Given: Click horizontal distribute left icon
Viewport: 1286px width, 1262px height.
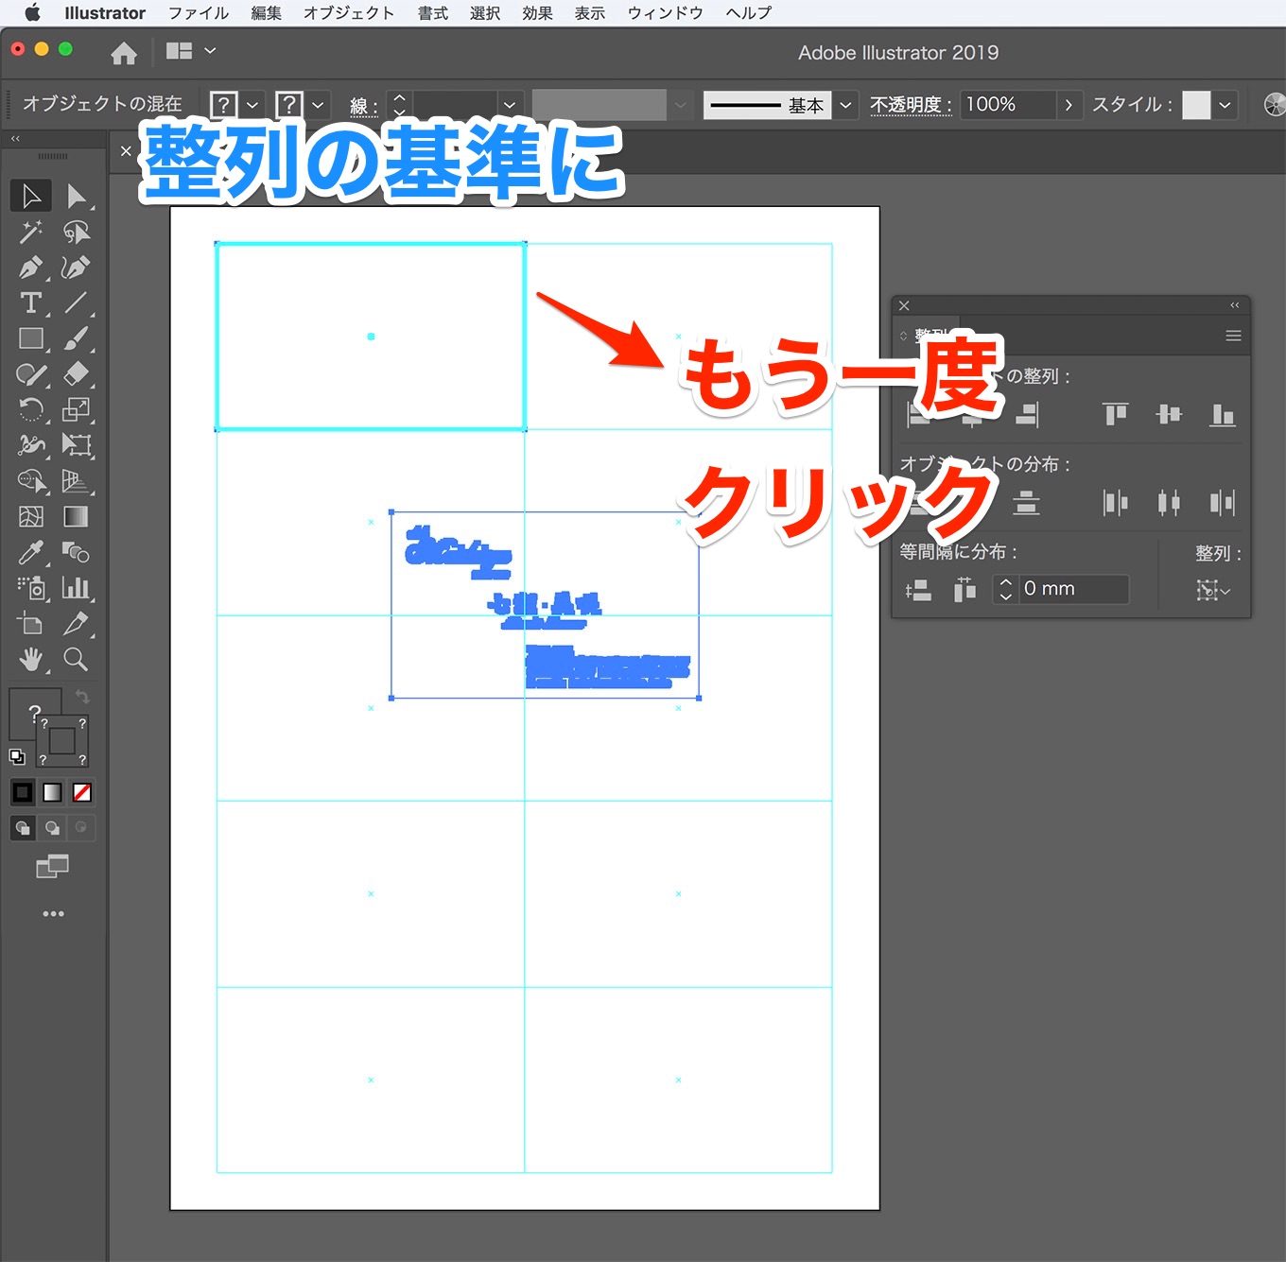Looking at the screenshot, I should pos(1116,502).
